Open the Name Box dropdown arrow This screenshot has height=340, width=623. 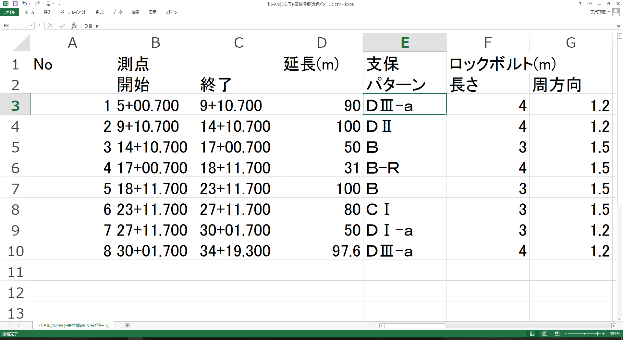click(x=31, y=26)
